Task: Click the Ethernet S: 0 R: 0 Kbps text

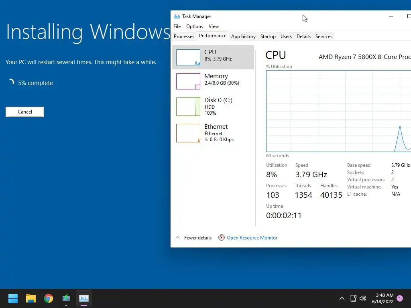Action: pyautogui.click(x=219, y=140)
